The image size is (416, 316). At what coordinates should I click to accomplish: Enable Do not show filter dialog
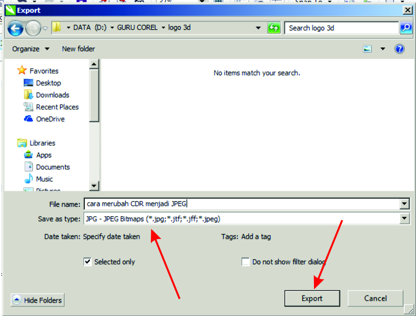click(x=246, y=262)
